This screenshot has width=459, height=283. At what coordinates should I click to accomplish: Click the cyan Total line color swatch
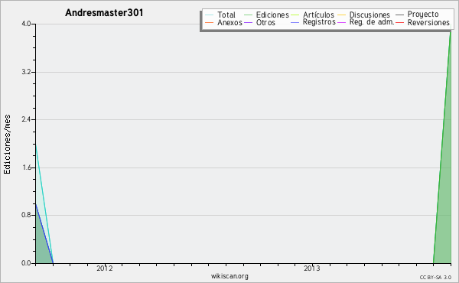coord(210,15)
